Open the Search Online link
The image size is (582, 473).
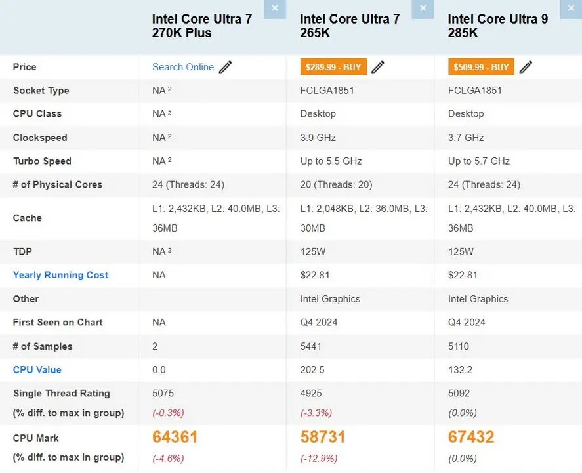pos(183,66)
